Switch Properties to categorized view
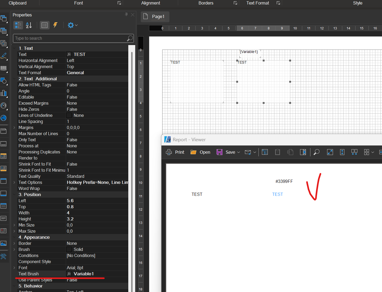Image resolution: width=382 pixels, height=292 pixels. (x=18, y=25)
